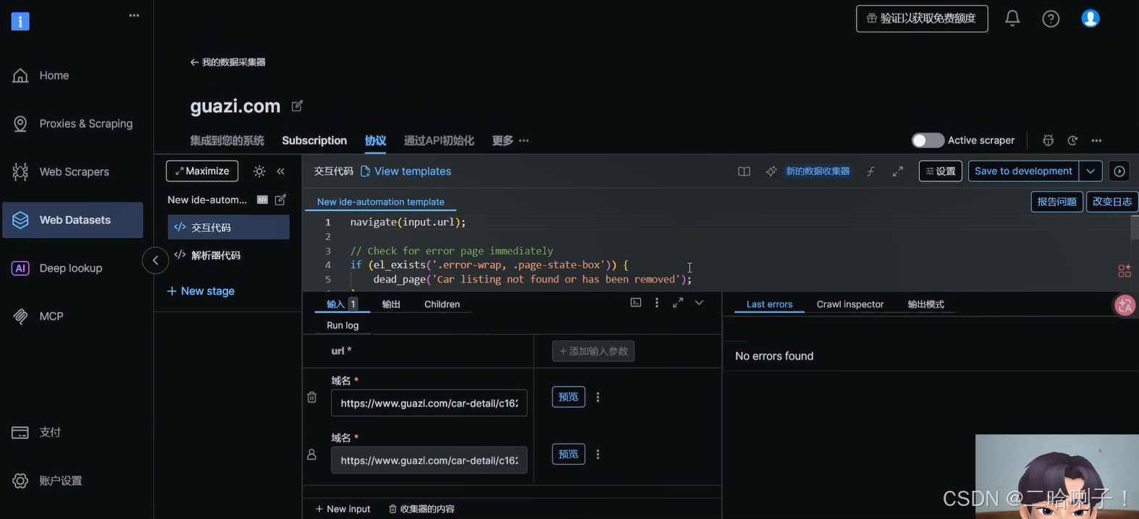Expand the input panel to fullscreen

678,303
